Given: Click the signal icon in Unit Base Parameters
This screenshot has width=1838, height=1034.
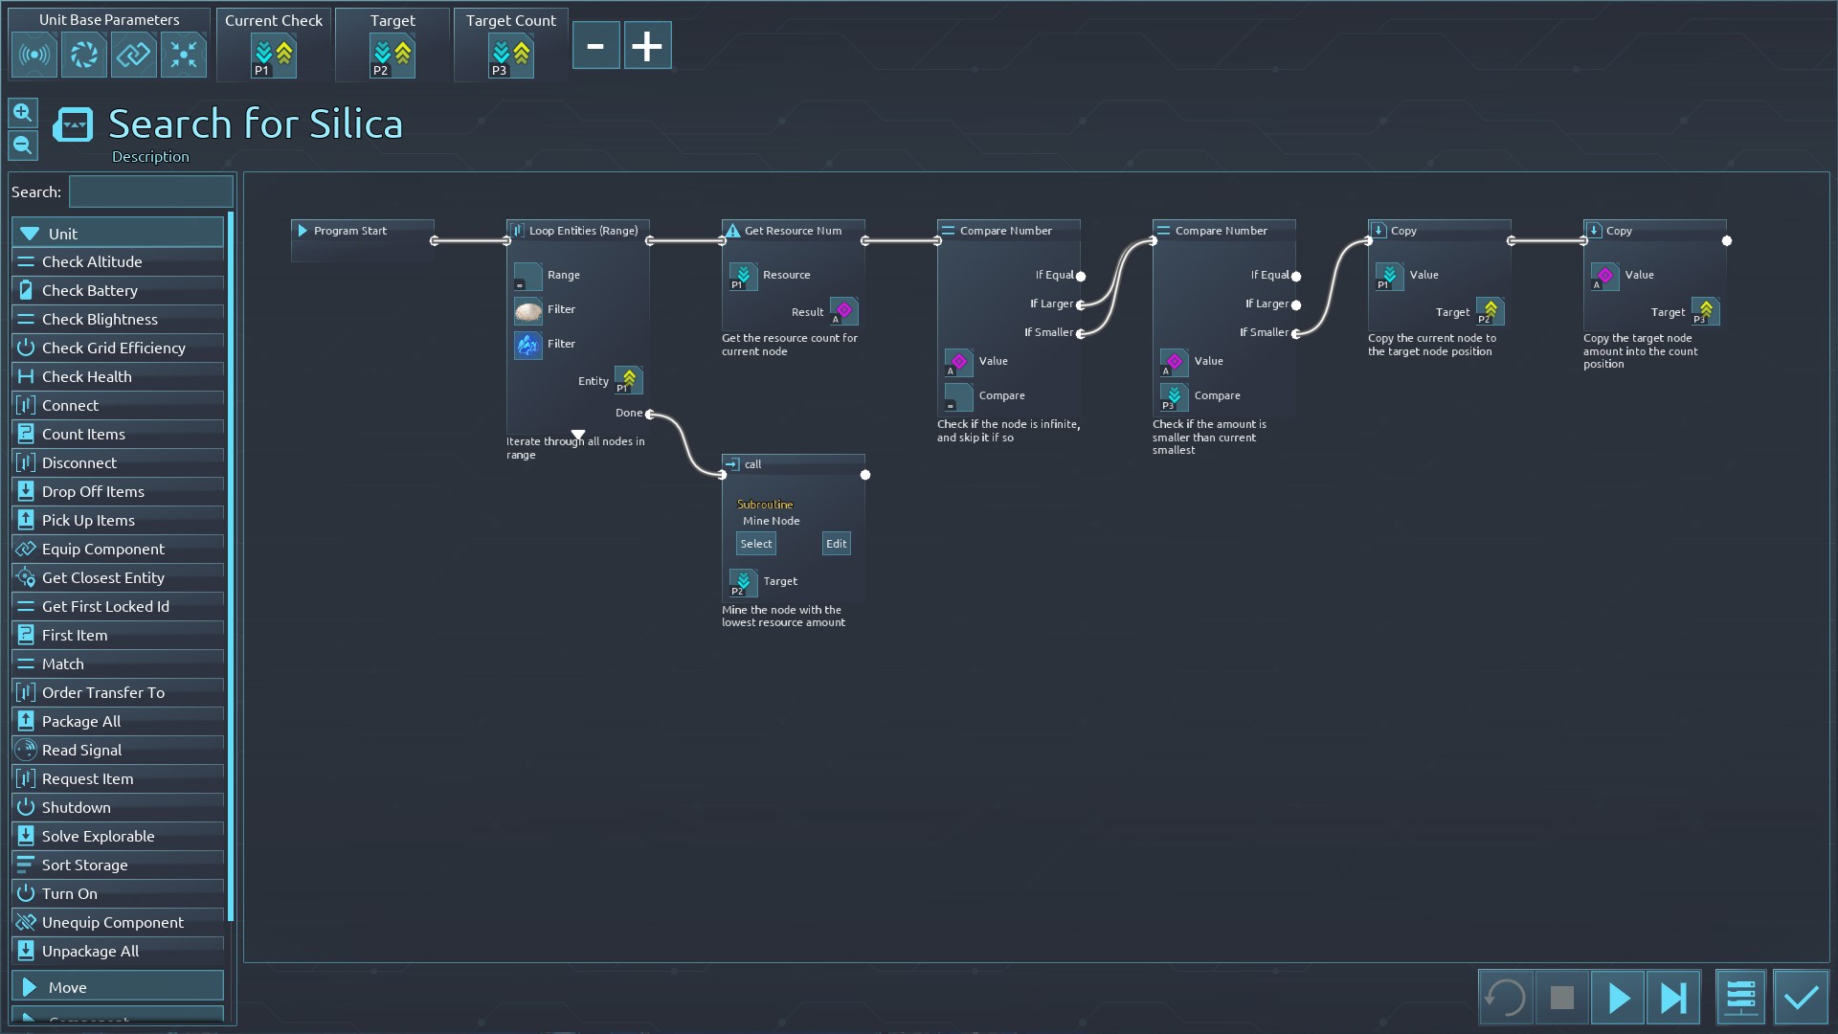Looking at the screenshot, I should (34, 55).
